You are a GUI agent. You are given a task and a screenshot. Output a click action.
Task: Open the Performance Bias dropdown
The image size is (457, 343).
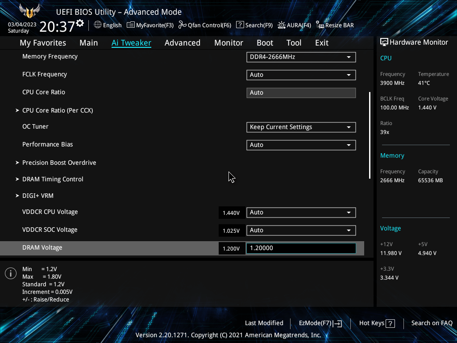(x=301, y=145)
